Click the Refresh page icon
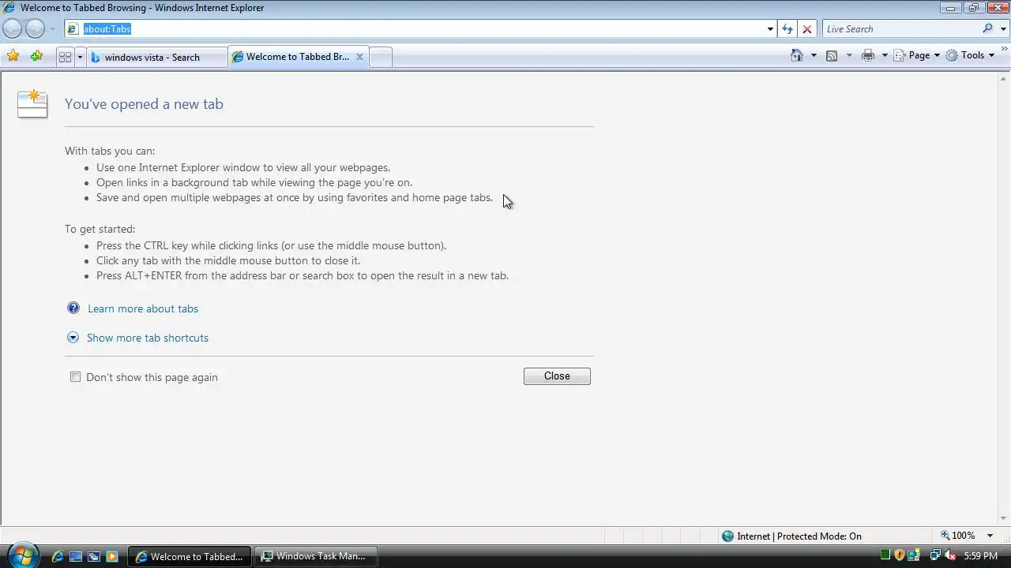 click(x=787, y=29)
